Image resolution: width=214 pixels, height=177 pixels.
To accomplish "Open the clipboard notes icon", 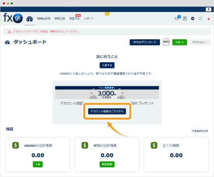I will [x=185, y=18].
